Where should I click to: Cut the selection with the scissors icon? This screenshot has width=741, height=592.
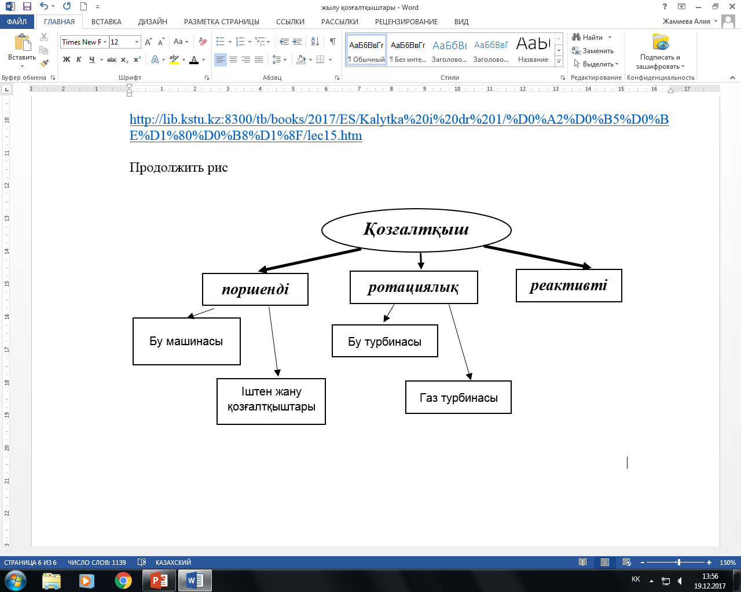click(x=44, y=37)
